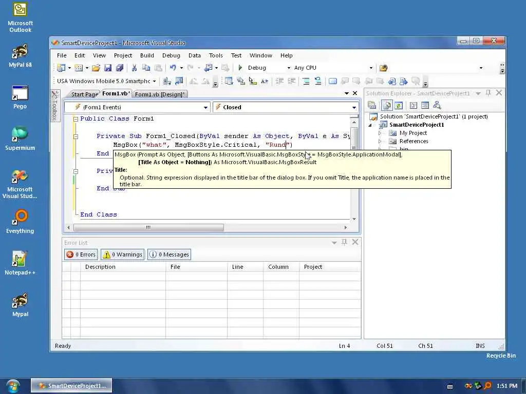Viewport: 526px width, 394px height.
Task: Switch to the Form1.vb [Design] tab
Action: click(160, 94)
